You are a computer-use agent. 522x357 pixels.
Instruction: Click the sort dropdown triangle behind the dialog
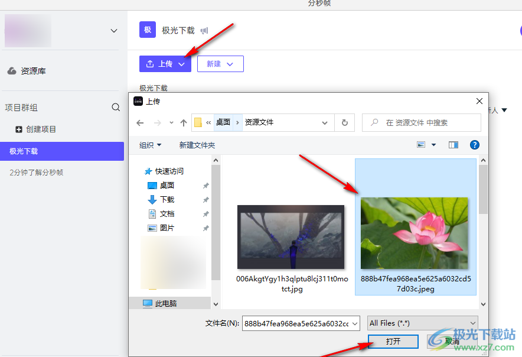504,110
